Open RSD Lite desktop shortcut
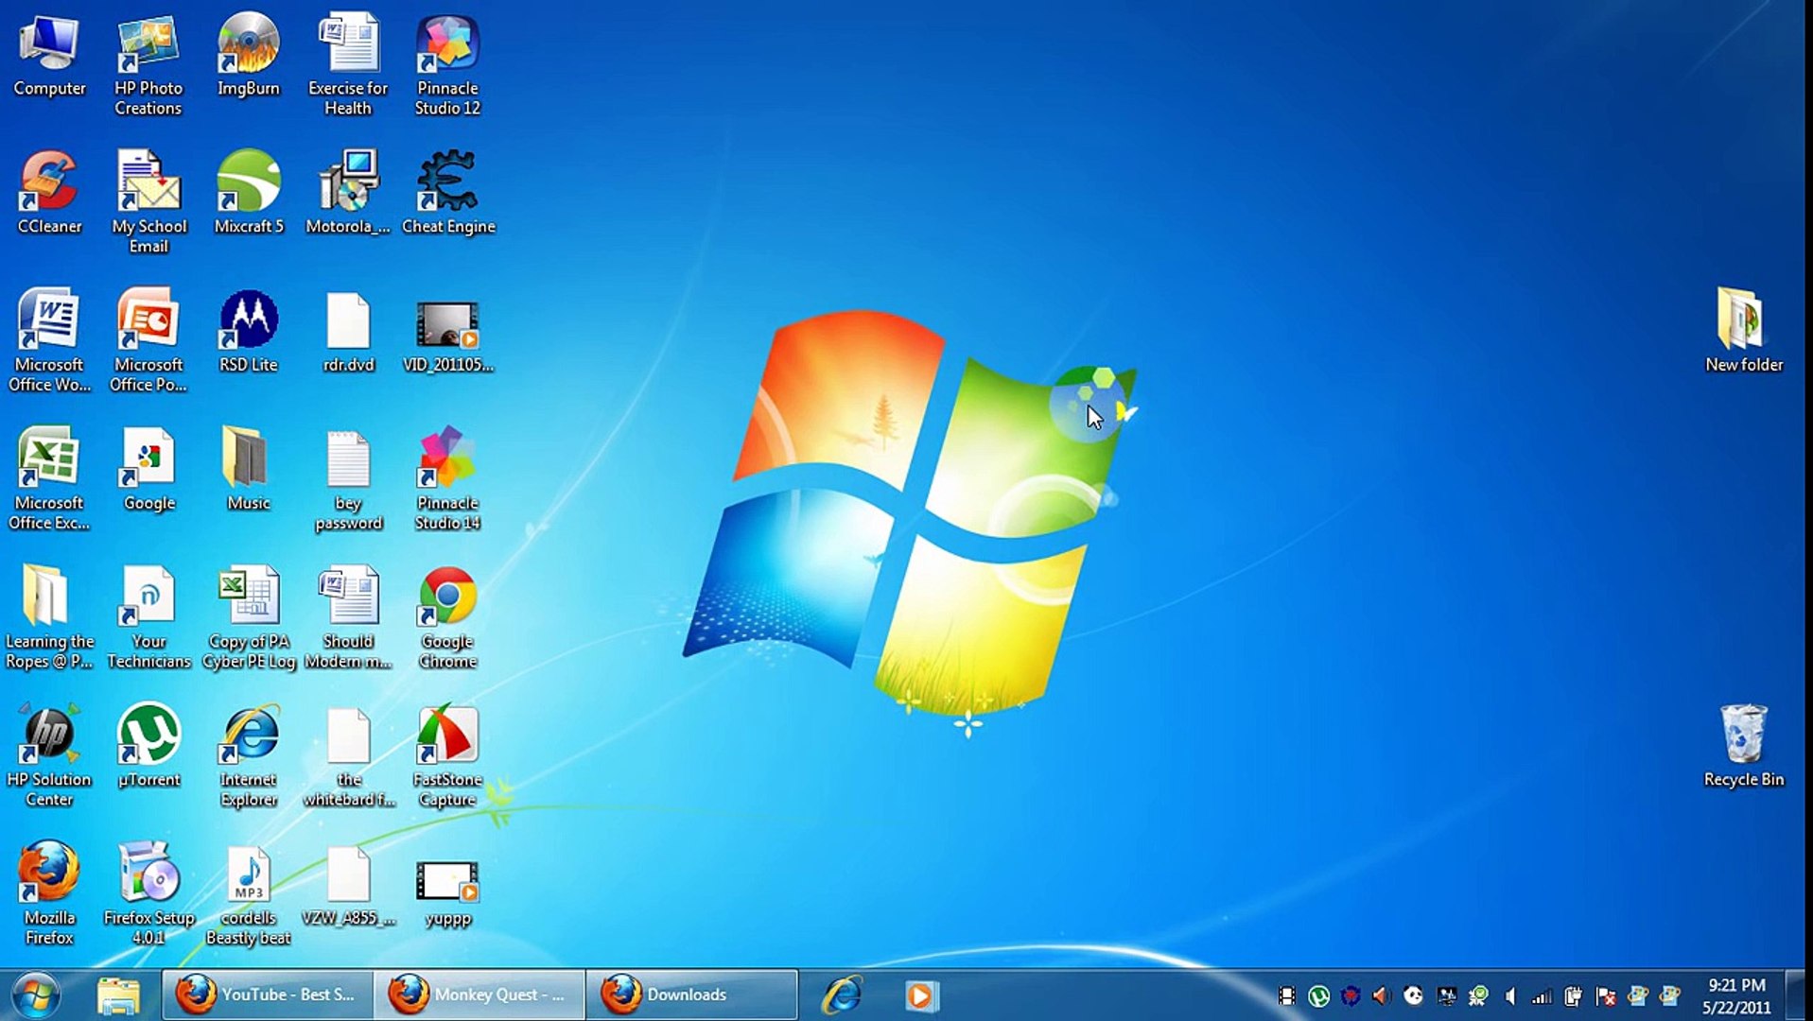Screen dimensions: 1813x1021 point(249,332)
